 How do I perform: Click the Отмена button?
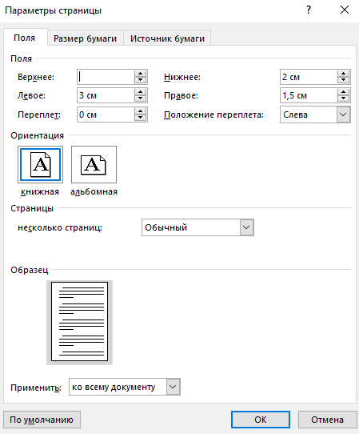[327, 420]
